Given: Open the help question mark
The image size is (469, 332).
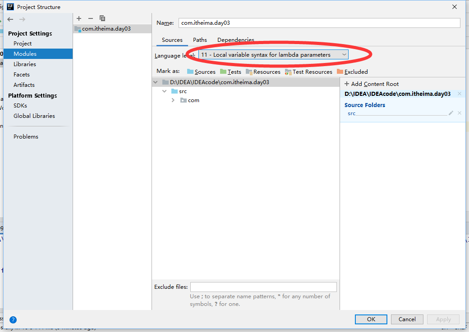Looking at the screenshot, I should point(13,320).
